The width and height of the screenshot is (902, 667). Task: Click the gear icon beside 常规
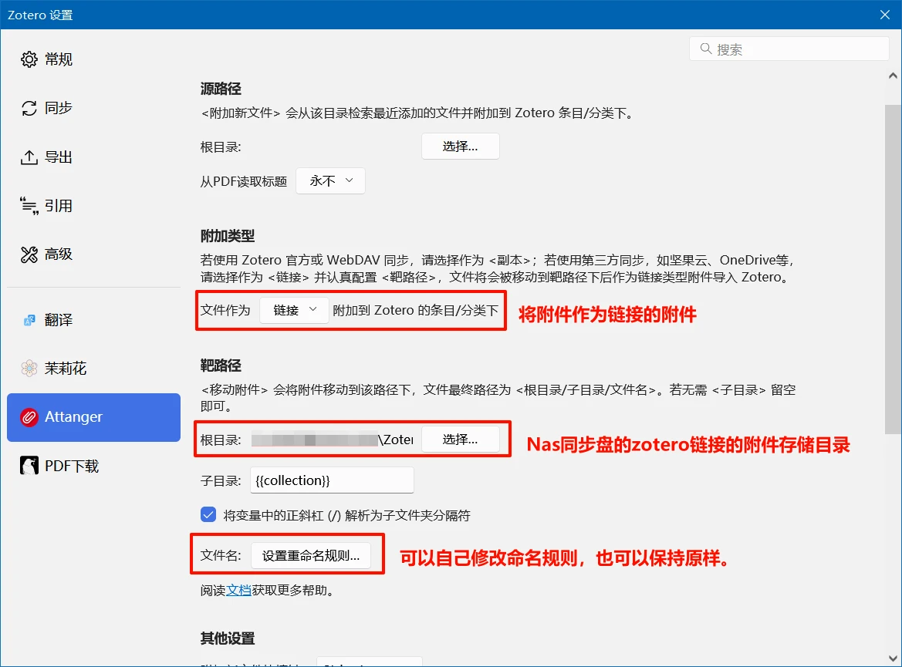(29, 59)
